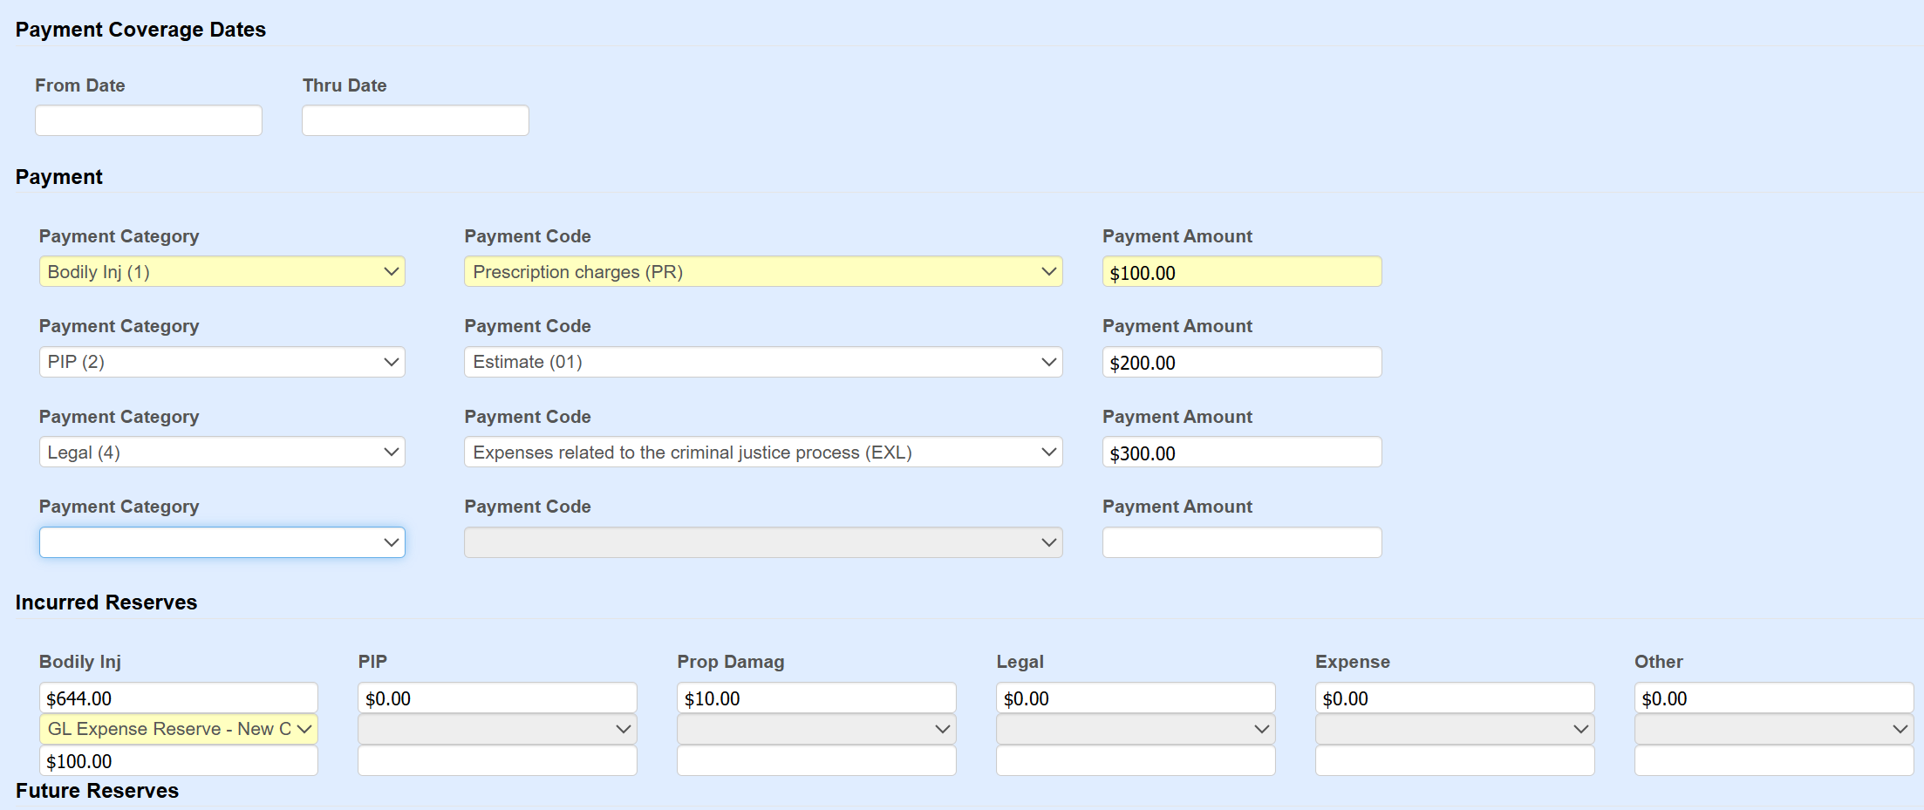This screenshot has width=1924, height=810.
Task: Click the Legal incurred reserve $0.00 field
Action: (x=1136, y=698)
